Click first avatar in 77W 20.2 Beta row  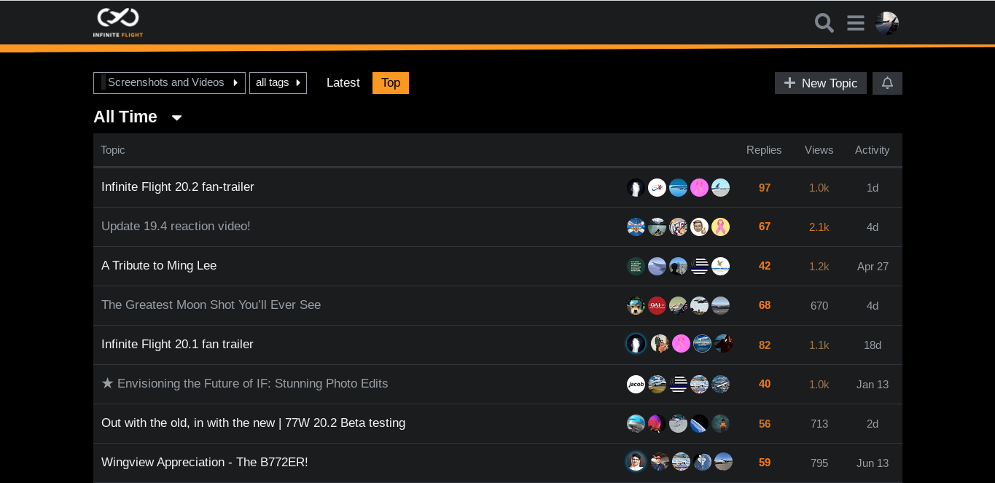click(636, 424)
